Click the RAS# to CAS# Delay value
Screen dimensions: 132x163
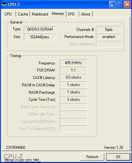coord(73,85)
